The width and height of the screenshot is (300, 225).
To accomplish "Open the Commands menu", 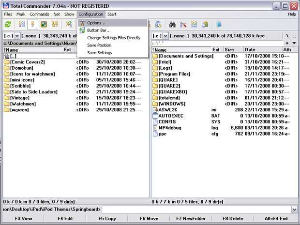I will (39, 14).
